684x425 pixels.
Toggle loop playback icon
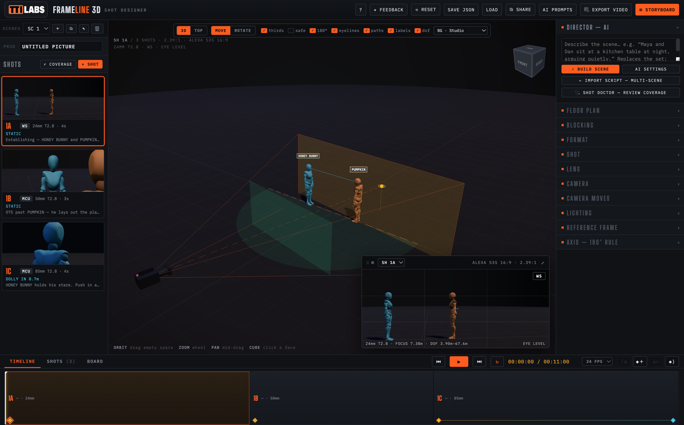click(497, 362)
